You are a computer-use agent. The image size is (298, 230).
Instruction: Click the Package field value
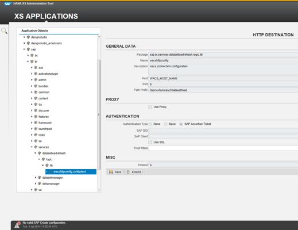[223, 55]
